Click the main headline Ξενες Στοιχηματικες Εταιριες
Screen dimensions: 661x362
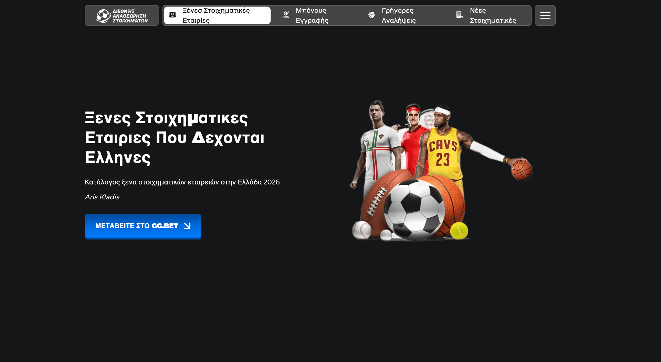[174, 138]
